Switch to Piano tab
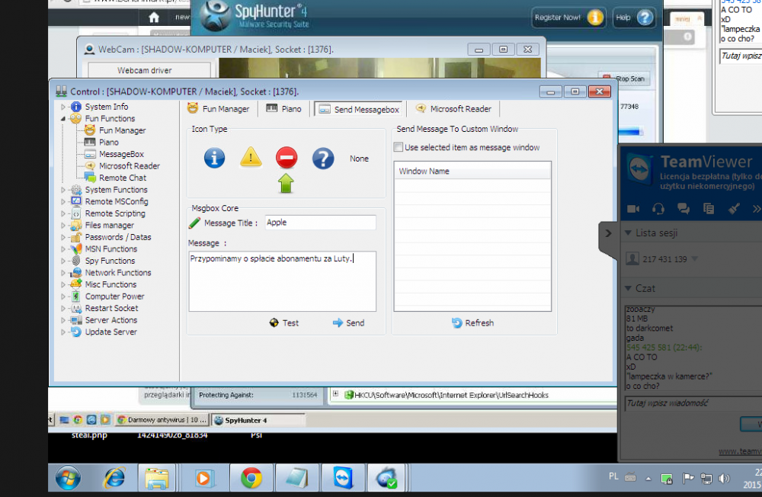This screenshot has width=762, height=497. point(283,109)
